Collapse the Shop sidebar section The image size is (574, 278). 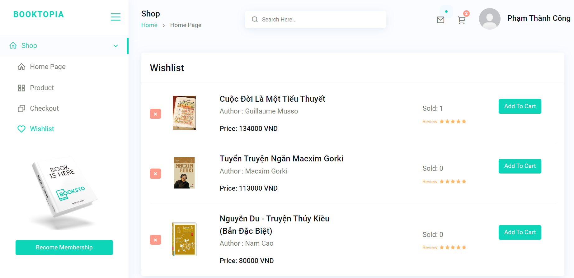(116, 46)
